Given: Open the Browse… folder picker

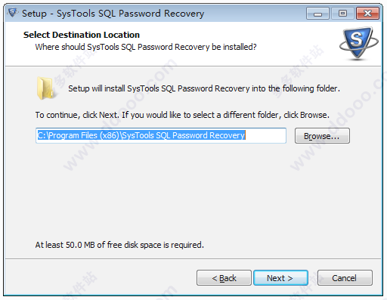Looking at the screenshot, I should 322,136.
